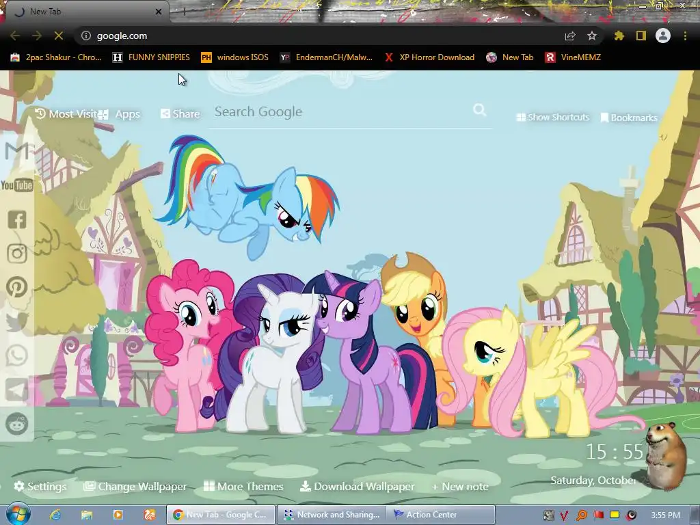Go back with the back arrow
The width and height of the screenshot is (700, 525).
15,36
